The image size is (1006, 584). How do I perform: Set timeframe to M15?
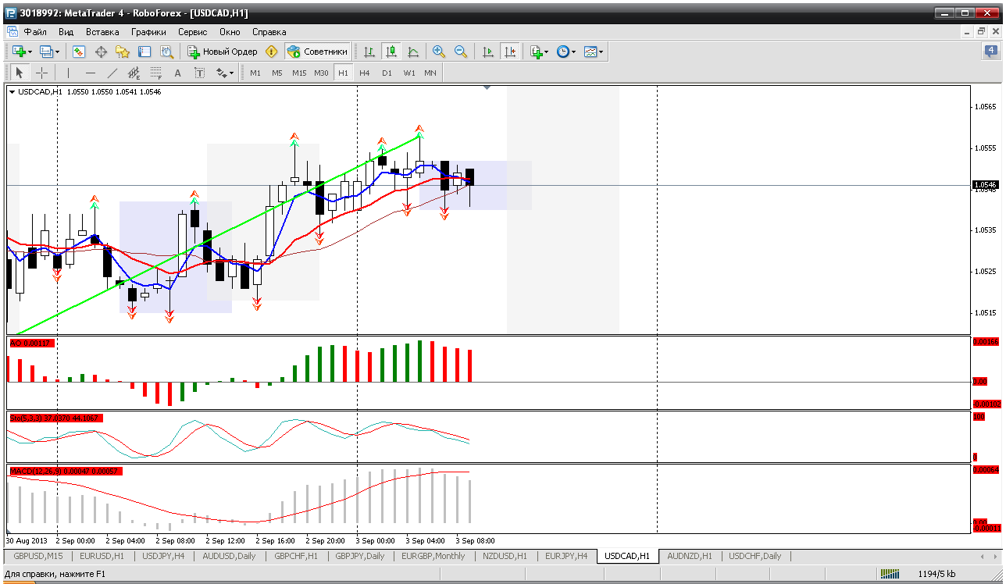click(299, 73)
